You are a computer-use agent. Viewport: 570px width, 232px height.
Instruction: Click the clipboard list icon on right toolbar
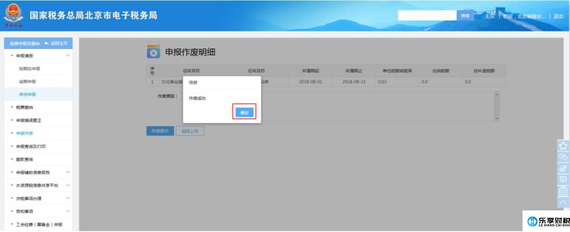click(x=563, y=191)
